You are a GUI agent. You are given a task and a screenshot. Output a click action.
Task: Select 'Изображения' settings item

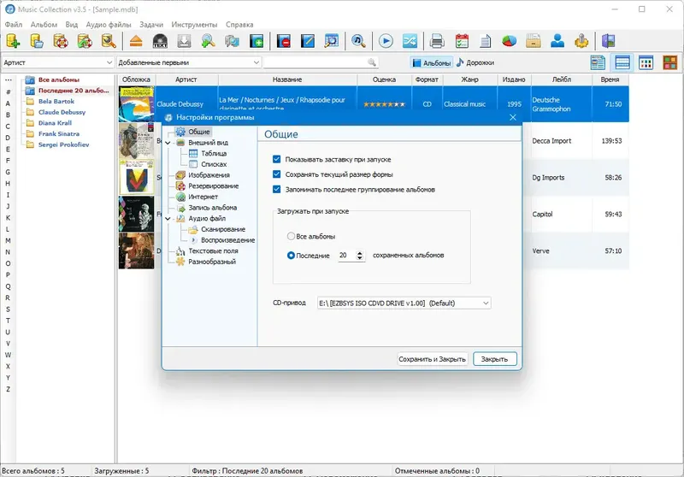point(209,175)
